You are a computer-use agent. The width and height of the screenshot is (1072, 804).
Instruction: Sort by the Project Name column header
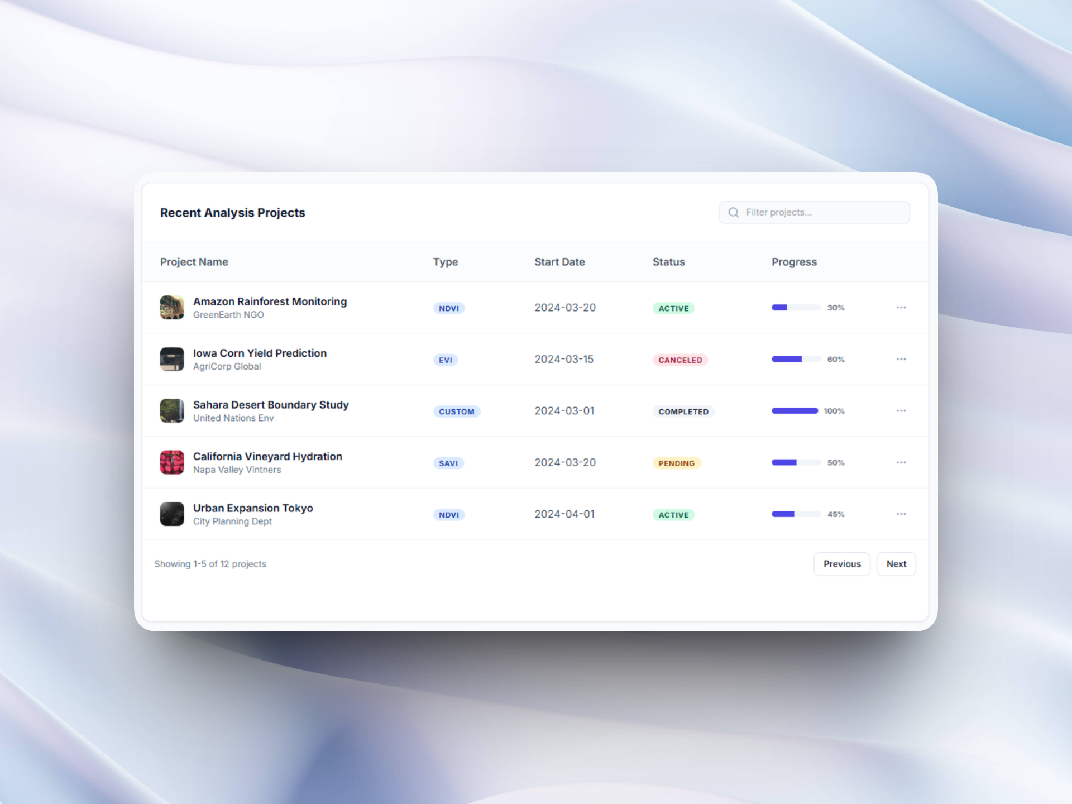pyautogui.click(x=194, y=262)
